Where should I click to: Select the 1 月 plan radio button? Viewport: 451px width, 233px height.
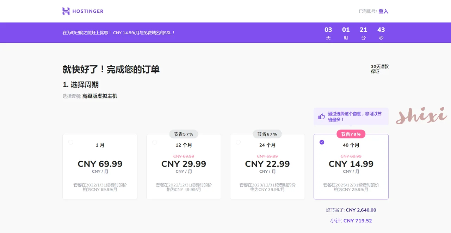point(71,142)
